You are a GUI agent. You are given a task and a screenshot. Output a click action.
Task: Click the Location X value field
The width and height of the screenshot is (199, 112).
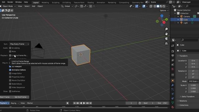(x=193, y=61)
